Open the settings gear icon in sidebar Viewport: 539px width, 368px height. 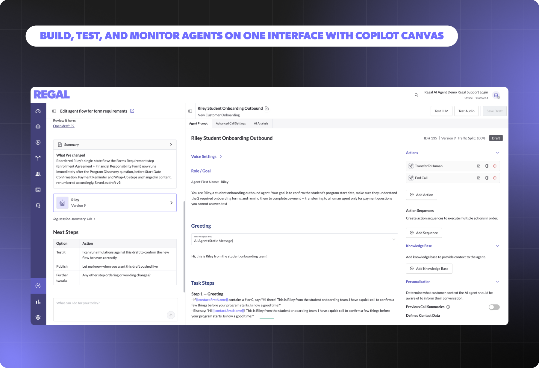tap(38, 317)
